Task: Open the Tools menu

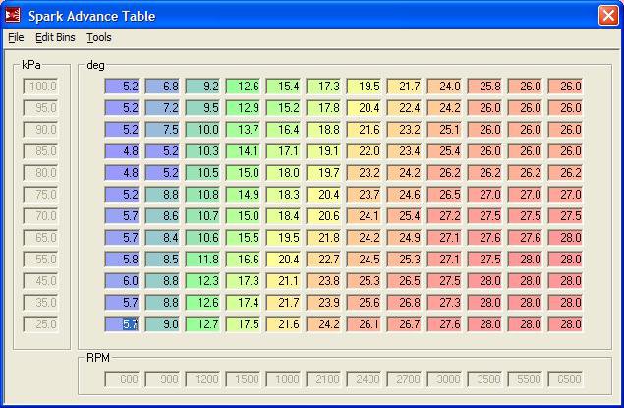Action: pyautogui.click(x=99, y=37)
